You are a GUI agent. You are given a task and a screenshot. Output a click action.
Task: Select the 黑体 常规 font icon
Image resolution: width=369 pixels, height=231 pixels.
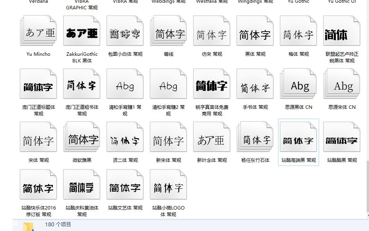[255, 30]
